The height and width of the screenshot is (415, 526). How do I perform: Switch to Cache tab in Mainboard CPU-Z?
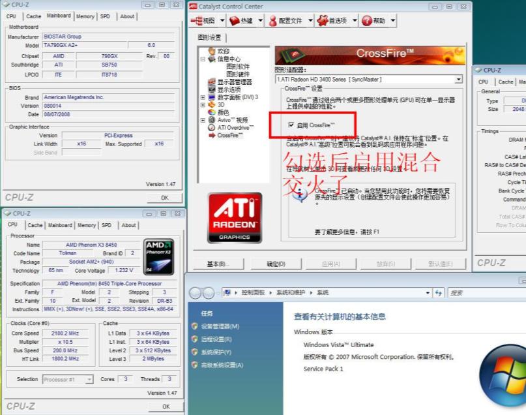coord(33,16)
